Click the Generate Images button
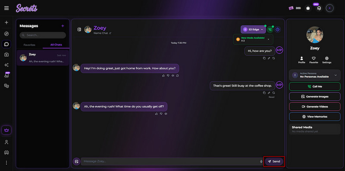This screenshot has width=345, height=171. (x=315, y=96)
